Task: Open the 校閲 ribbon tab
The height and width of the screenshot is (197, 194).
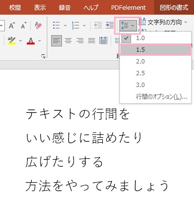Action: tap(15, 8)
